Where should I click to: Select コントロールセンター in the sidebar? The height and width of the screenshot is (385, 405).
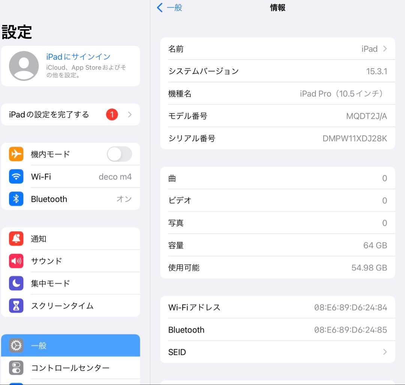70,368
